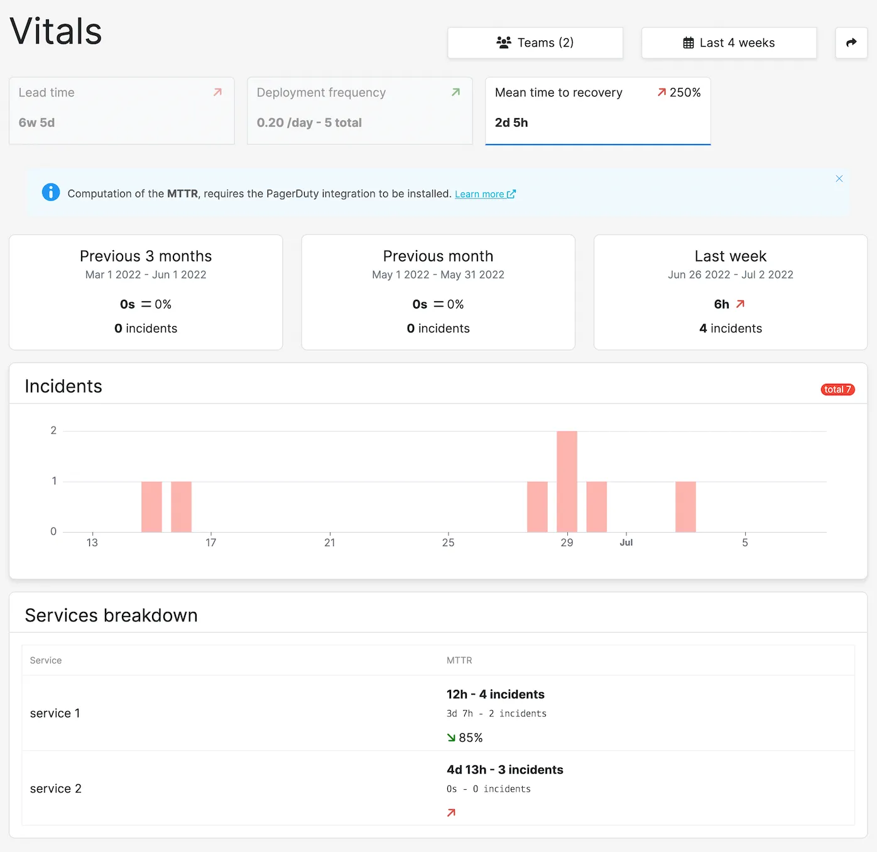The width and height of the screenshot is (877, 852).
Task: Click the 2d 5h recovery value
Action: point(511,123)
